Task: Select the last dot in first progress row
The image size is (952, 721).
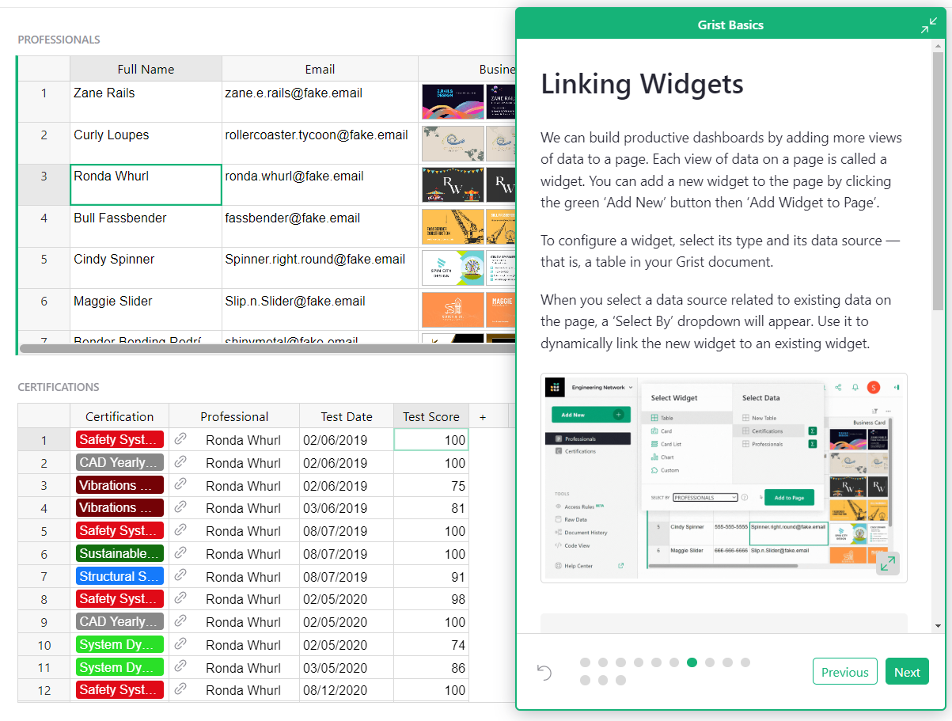Action: click(745, 662)
